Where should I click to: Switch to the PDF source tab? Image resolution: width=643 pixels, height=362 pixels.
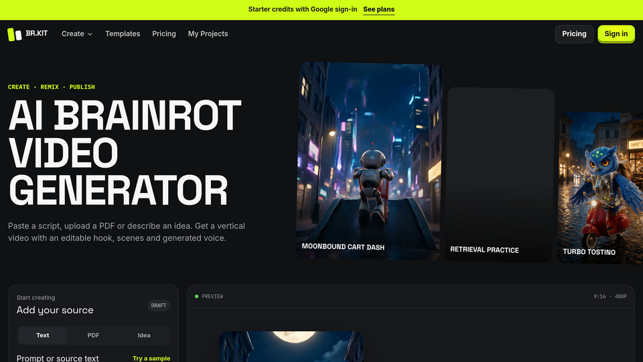(x=93, y=335)
